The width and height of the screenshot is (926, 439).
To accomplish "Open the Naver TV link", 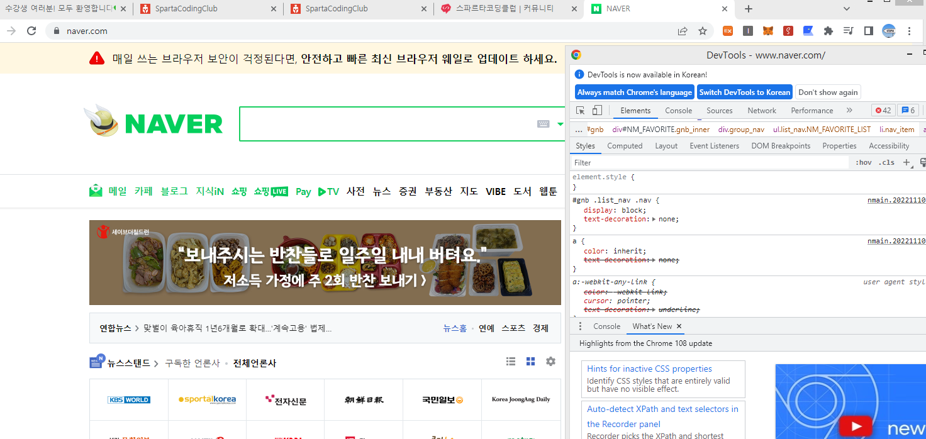I will 328,192.
